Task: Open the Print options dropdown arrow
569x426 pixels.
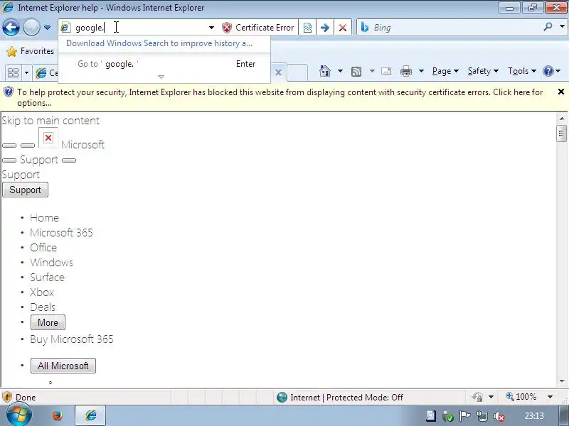Action: coord(421,71)
